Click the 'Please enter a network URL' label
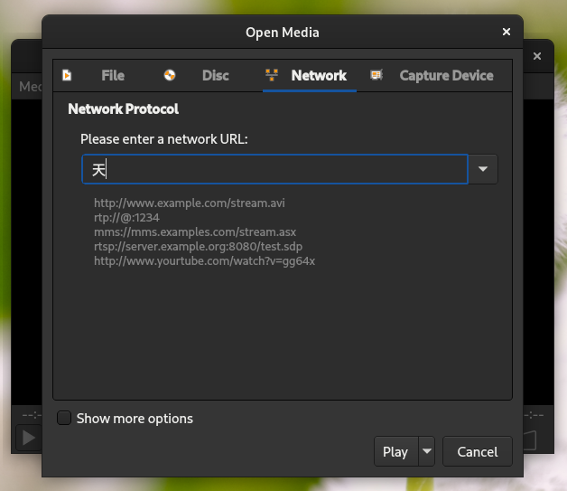The height and width of the screenshot is (491, 567). tap(164, 139)
